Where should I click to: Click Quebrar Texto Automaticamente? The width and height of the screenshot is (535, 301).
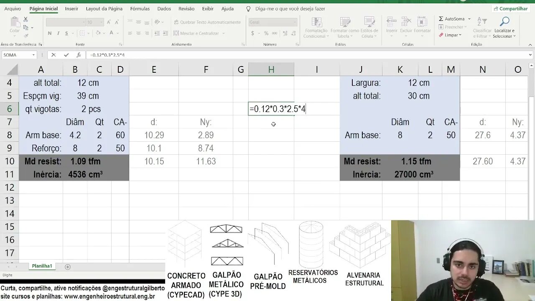(x=207, y=22)
